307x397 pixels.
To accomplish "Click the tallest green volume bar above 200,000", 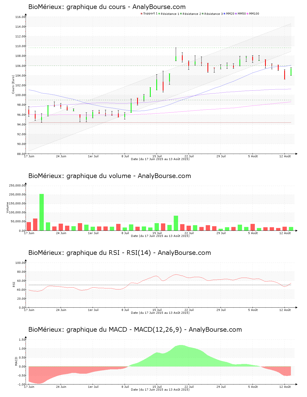I will (41, 212).
